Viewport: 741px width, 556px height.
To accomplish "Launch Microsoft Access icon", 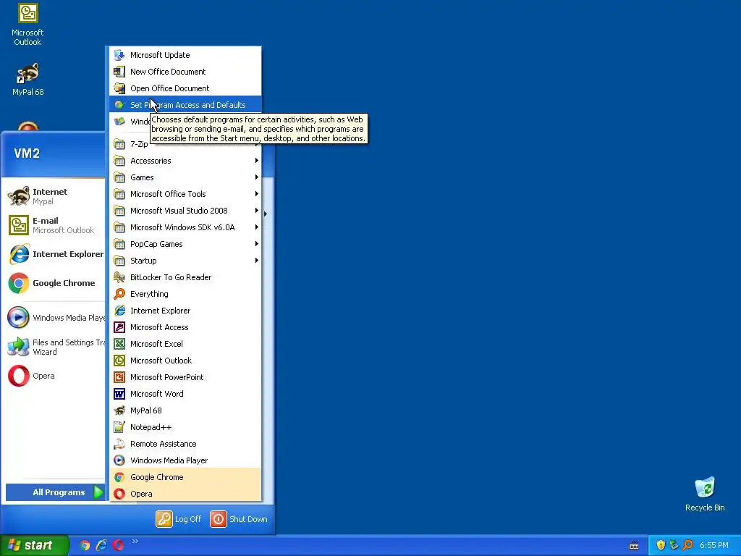I will (x=119, y=327).
